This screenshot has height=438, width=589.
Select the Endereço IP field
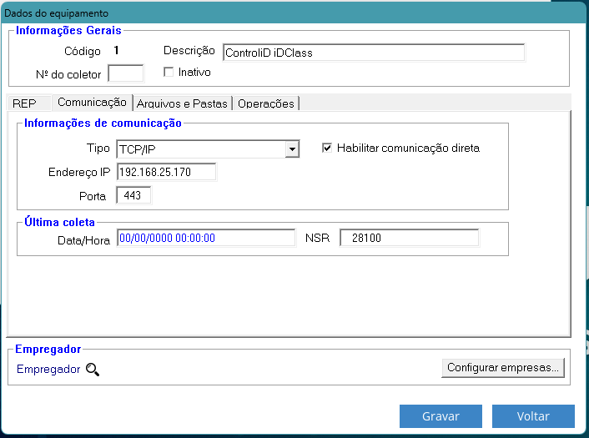point(166,172)
